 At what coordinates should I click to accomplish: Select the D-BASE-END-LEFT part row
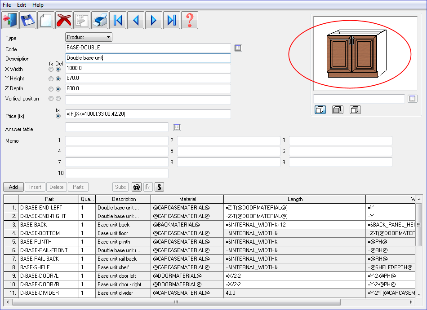tap(49, 208)
